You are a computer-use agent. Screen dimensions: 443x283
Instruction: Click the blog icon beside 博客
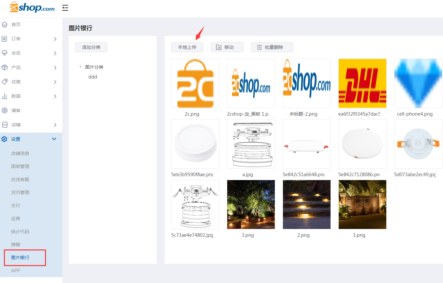pos(5,110)
